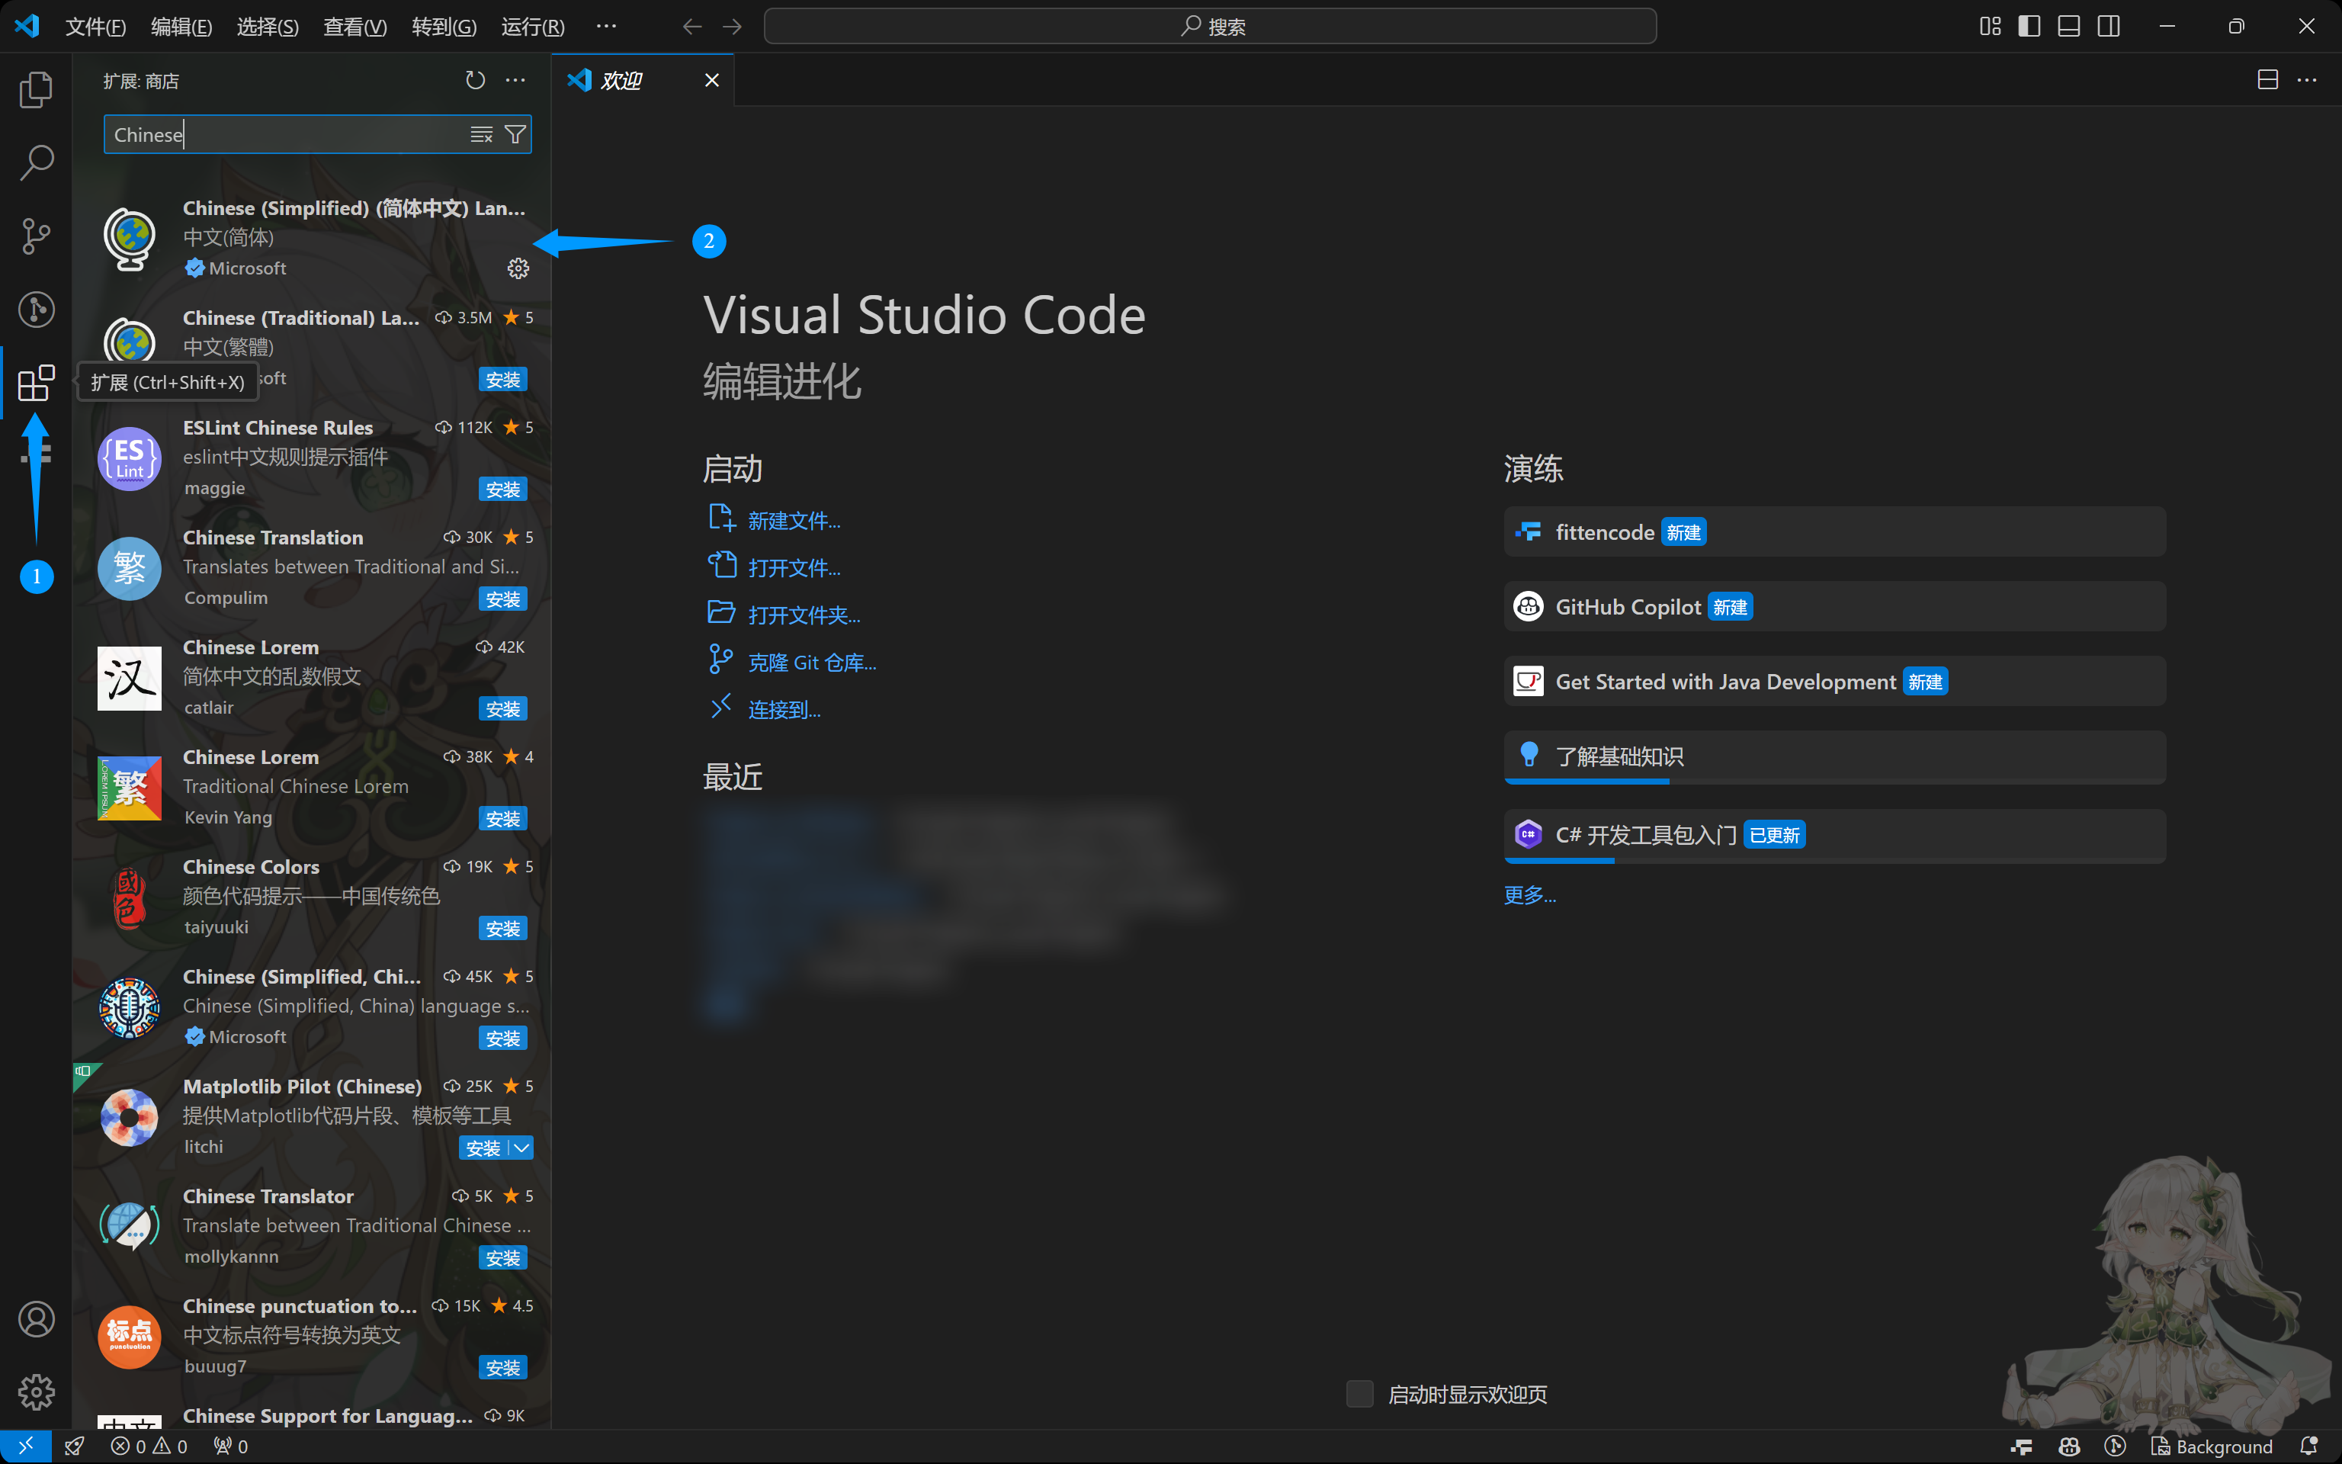Open notifications bell in status bar
The height and width of the screenshot is (1464, 2342).
click(2309, 1446)
